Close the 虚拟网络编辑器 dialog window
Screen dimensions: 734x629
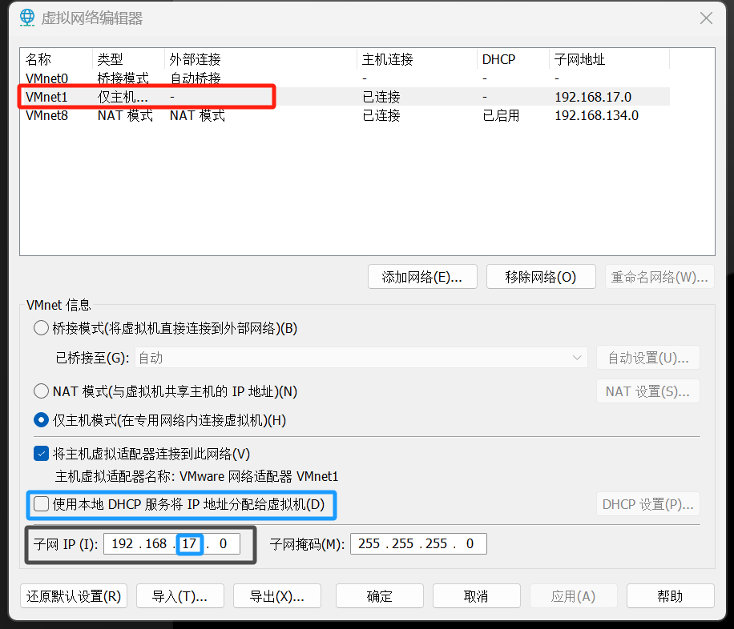coord(706,18)
